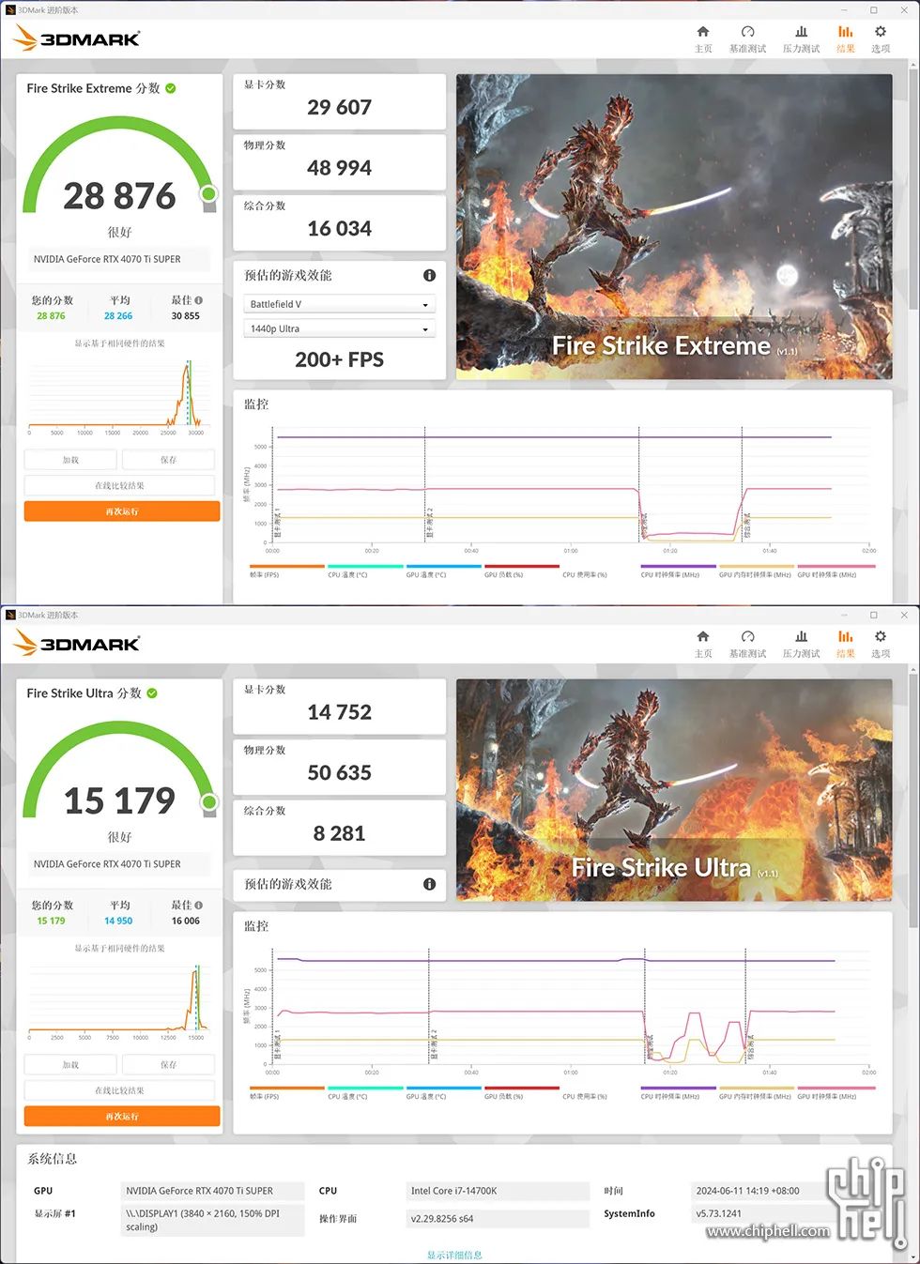Click the 综合分数 value 16 034
The width and height of the screenshot is (920, 1264).
[340, 228]
